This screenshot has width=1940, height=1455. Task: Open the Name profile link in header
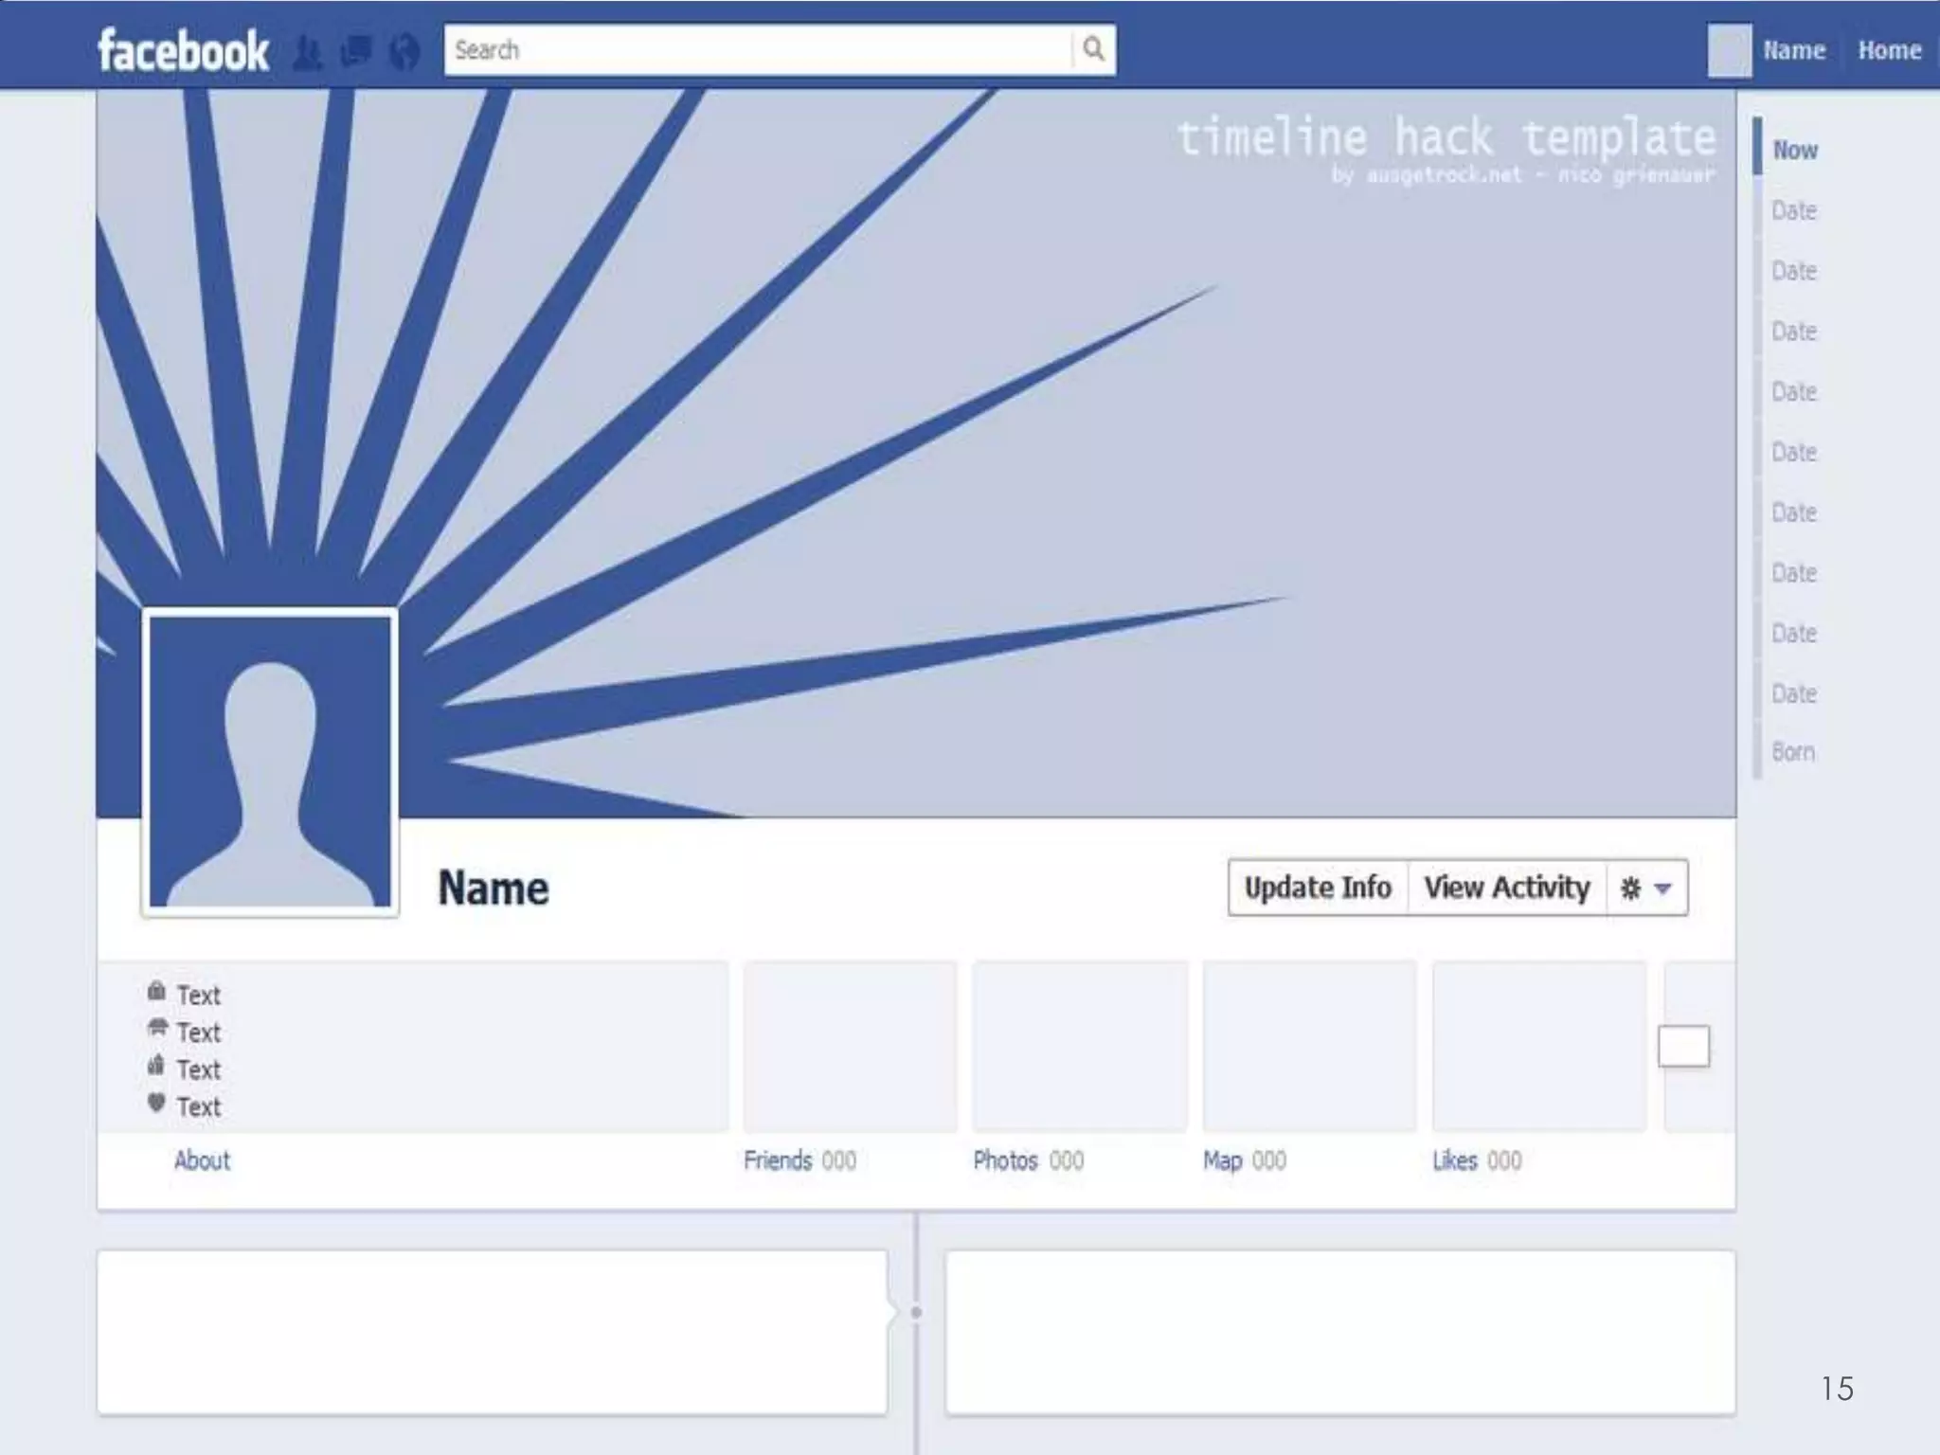point(1793,50)
